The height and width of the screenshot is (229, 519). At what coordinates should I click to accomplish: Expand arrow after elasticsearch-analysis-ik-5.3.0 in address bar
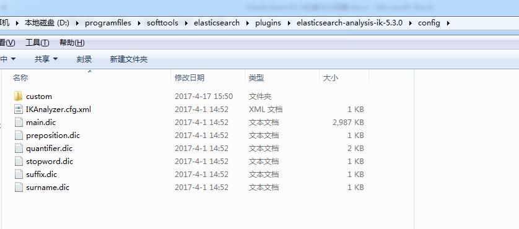tap(411, 23)
